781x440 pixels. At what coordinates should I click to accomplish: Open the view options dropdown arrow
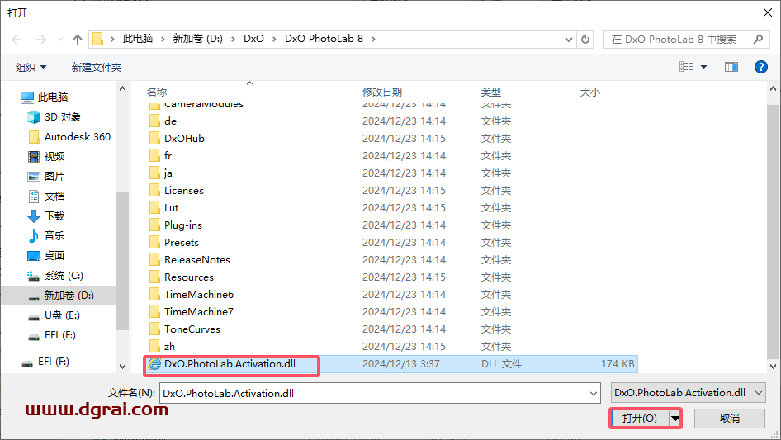[703, 67]
